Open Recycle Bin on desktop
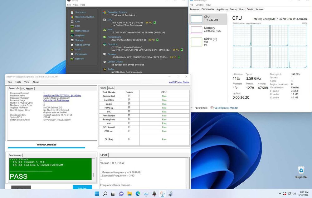The height and width of the screenshot is (198, 312). pyautogui.click(x=301, y=172)
